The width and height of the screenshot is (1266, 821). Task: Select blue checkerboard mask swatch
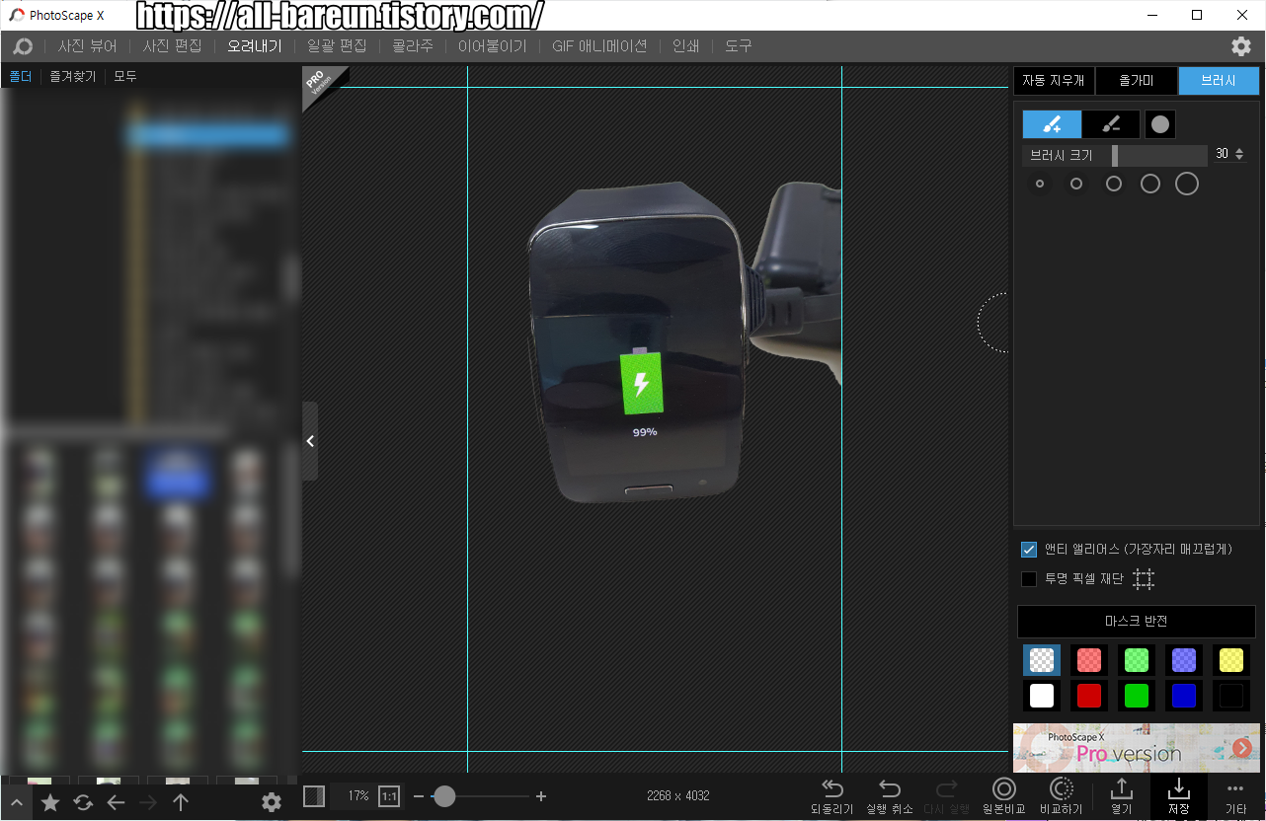pyautogui.click(x=1184, y=660)
